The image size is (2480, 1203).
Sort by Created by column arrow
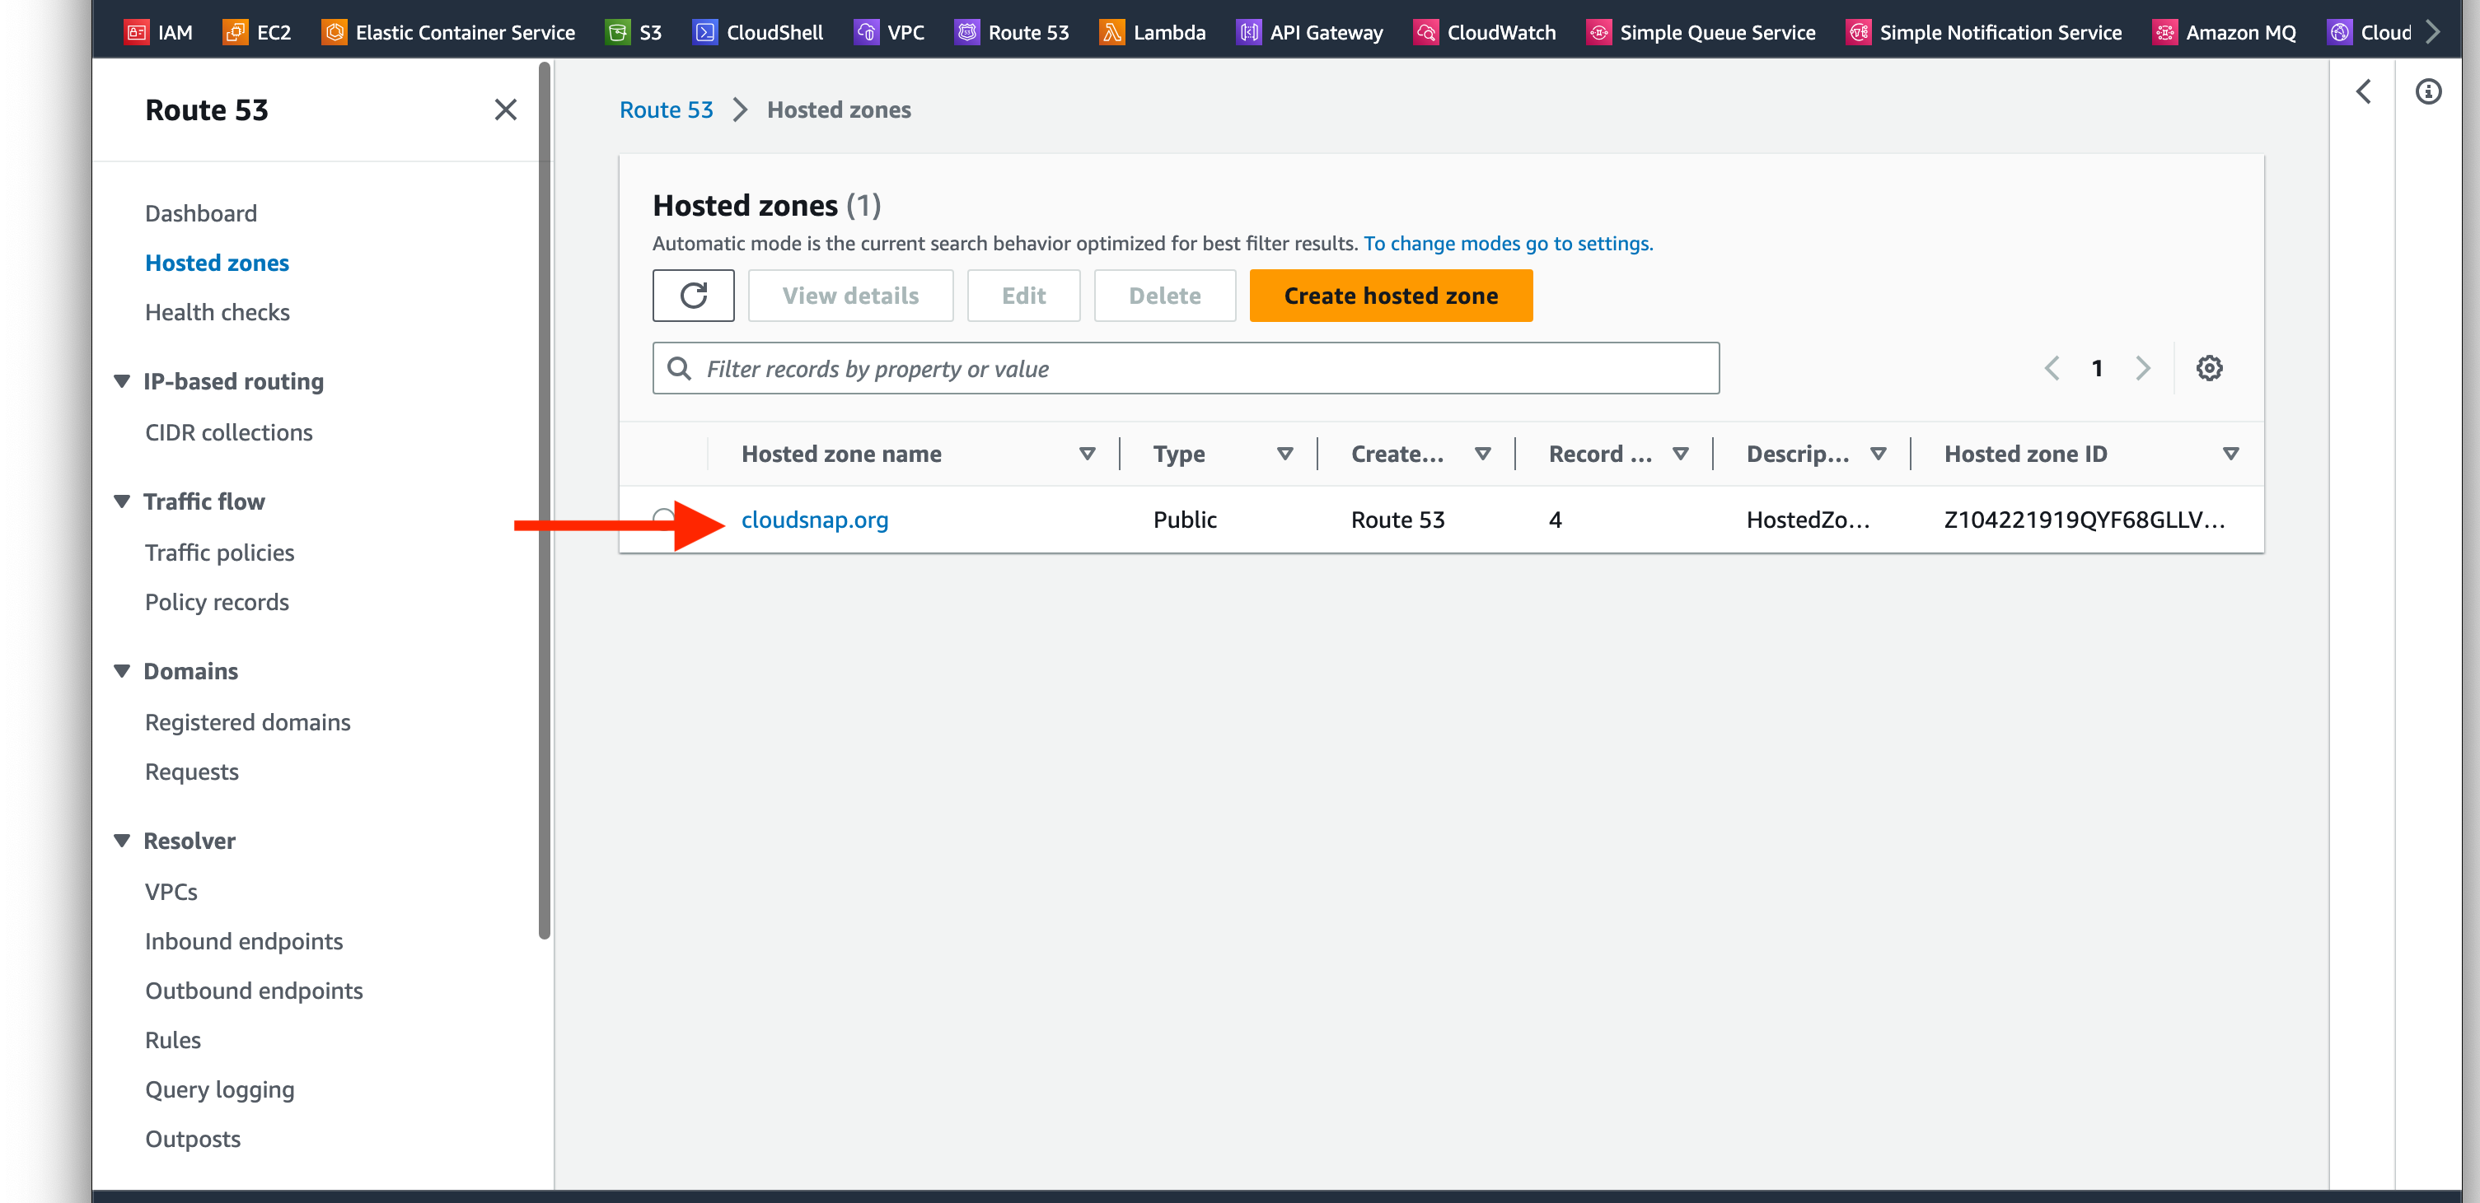coord(1482,454)
